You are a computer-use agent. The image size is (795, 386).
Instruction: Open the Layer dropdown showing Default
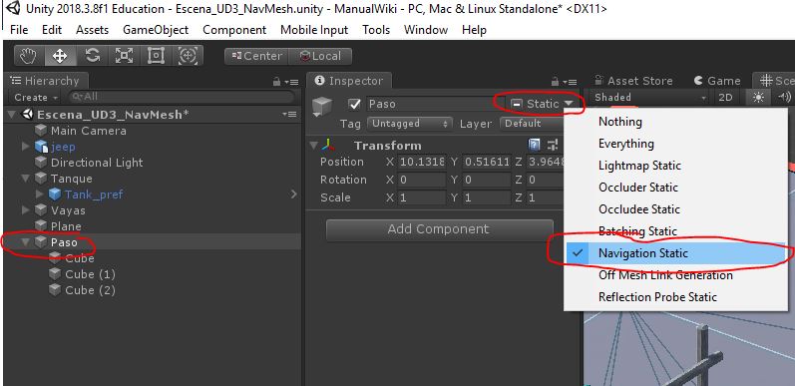coord(533,124)
